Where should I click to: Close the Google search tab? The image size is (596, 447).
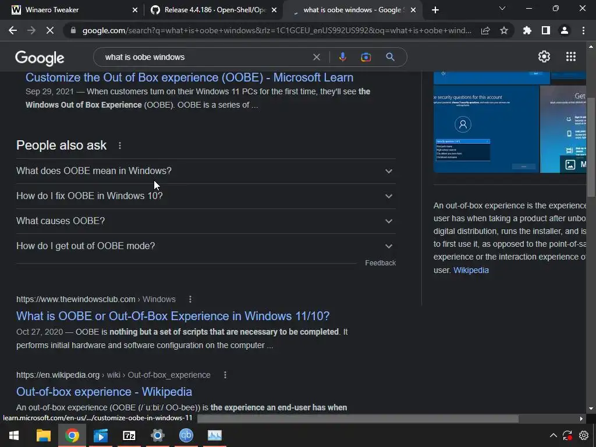[413, 10]
